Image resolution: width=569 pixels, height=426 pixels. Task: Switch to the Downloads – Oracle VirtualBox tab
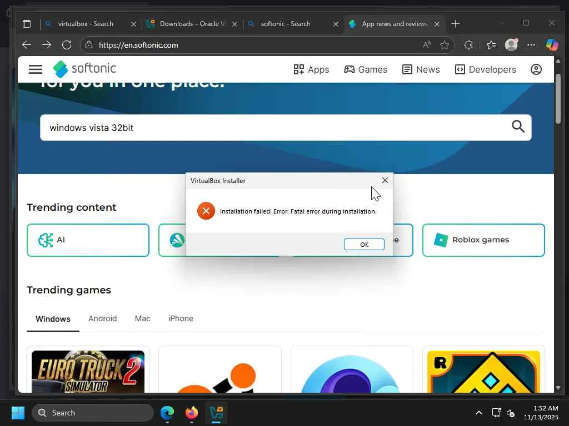pos(192,24)
